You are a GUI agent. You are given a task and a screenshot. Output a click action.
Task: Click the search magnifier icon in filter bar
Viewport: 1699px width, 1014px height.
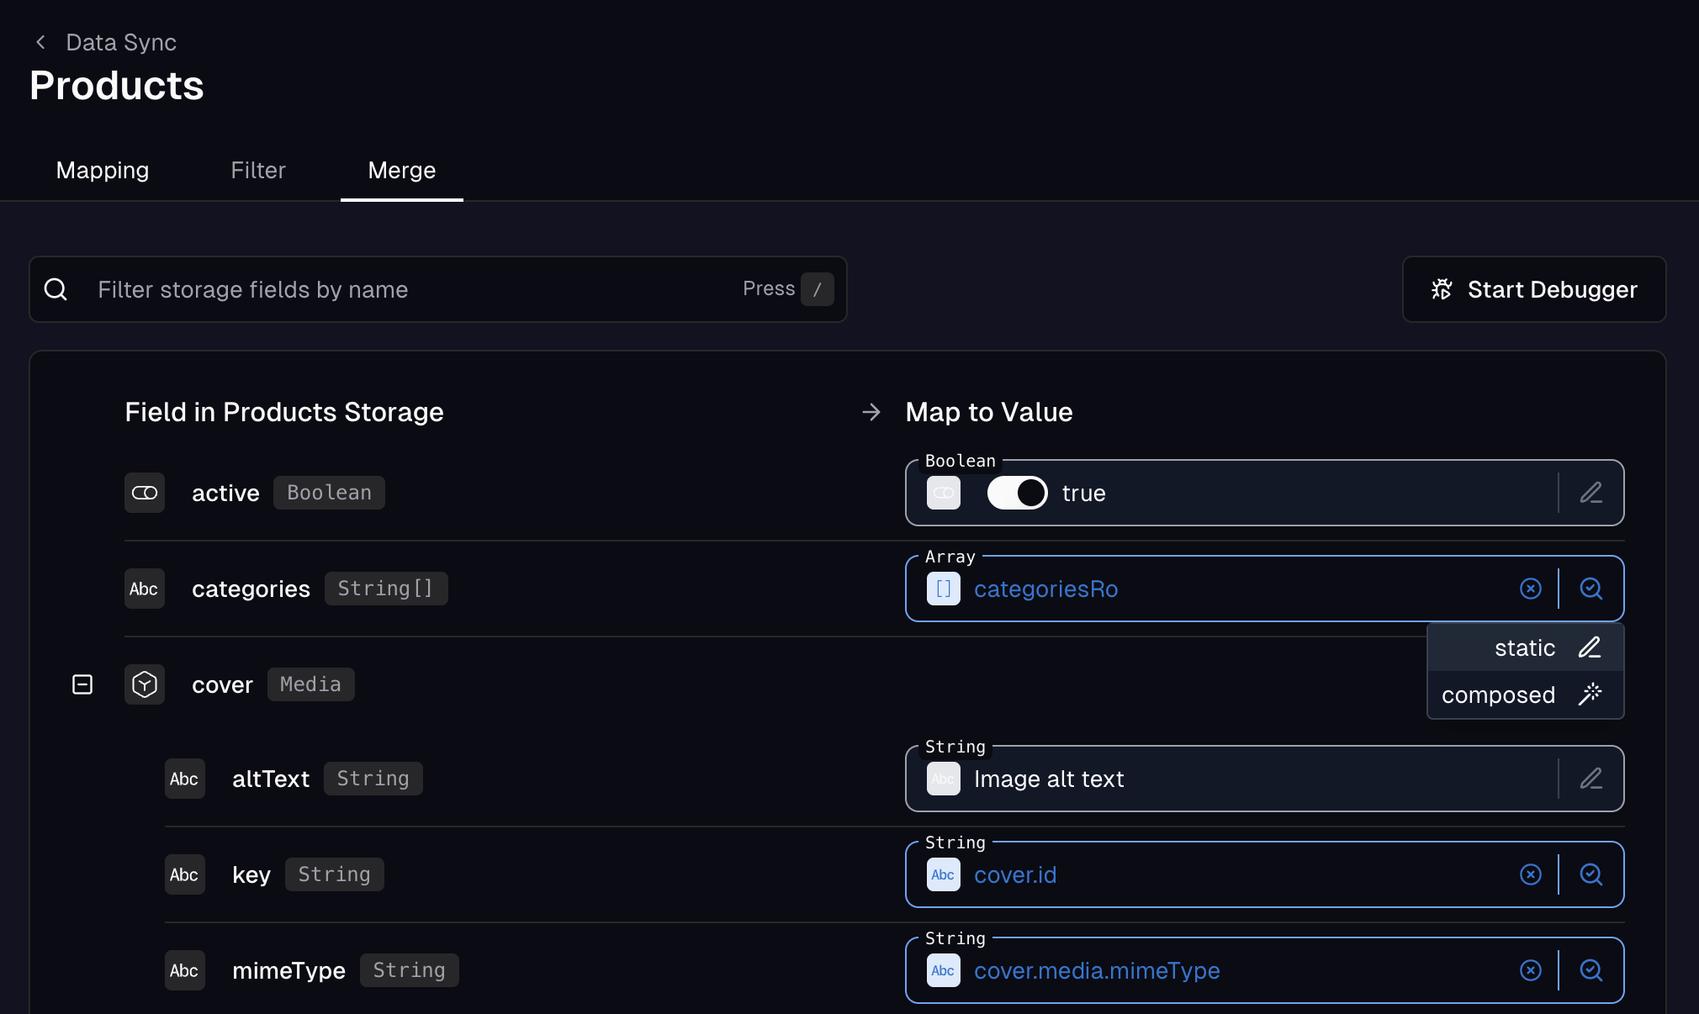[x=56, y=289]
